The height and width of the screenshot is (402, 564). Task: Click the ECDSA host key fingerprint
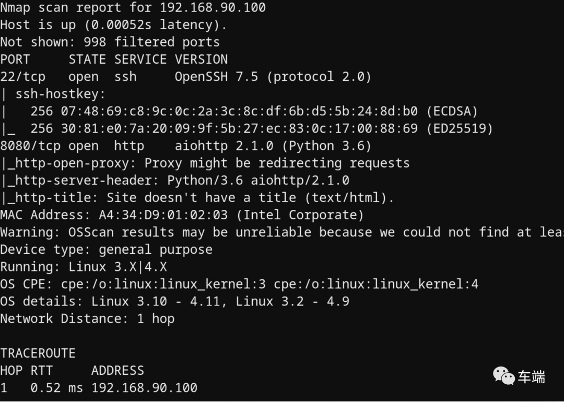point(224,111)
